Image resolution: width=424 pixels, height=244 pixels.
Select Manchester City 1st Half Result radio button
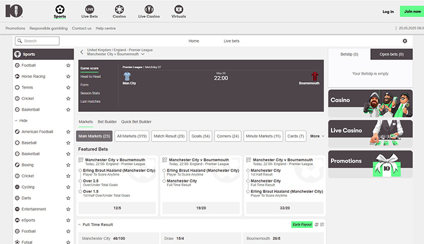click(x=248, y=170)
